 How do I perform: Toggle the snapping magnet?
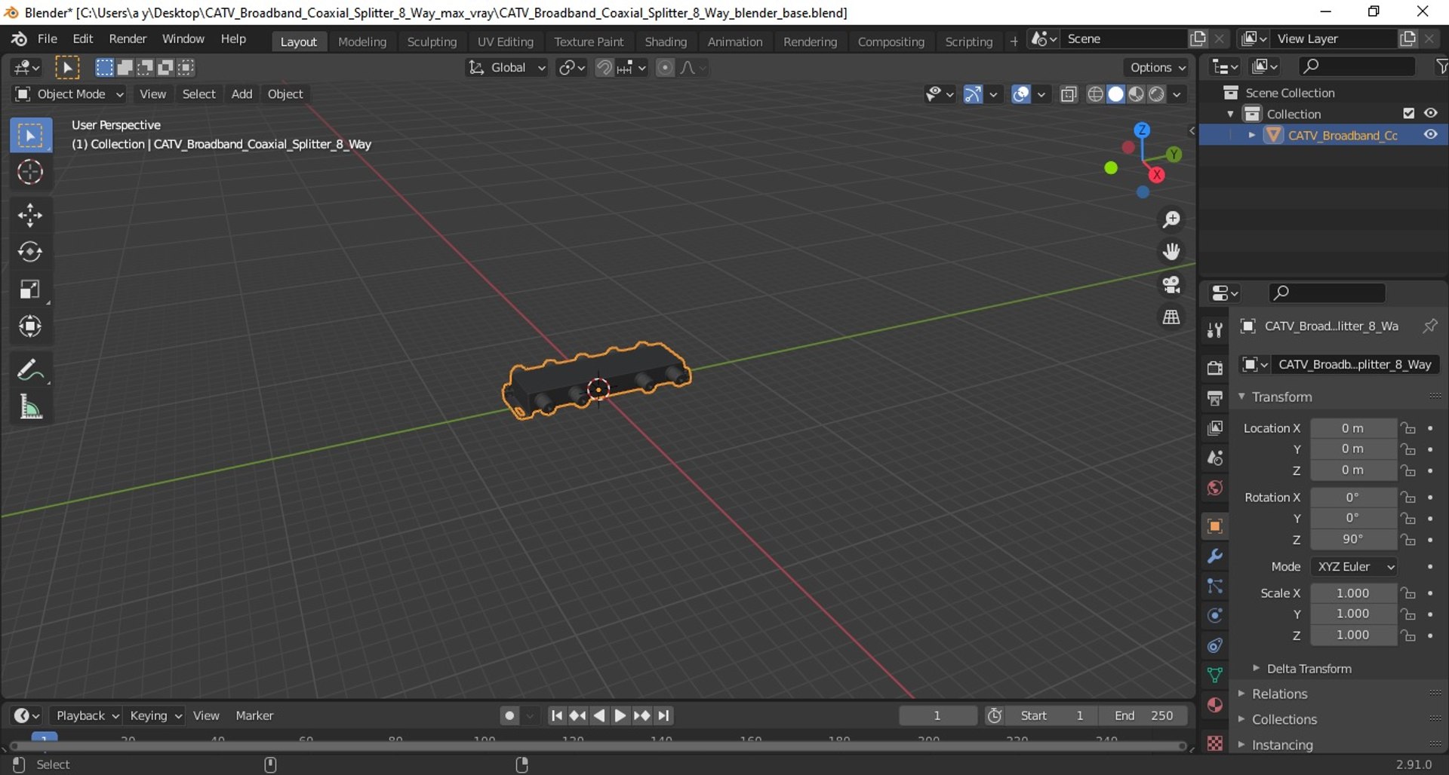pyautogui.click(x=604, y=68)
